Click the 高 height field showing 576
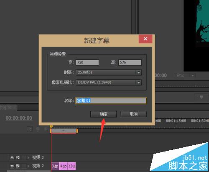The height and width of the screenshot is (172, 209). click(130, 62)
